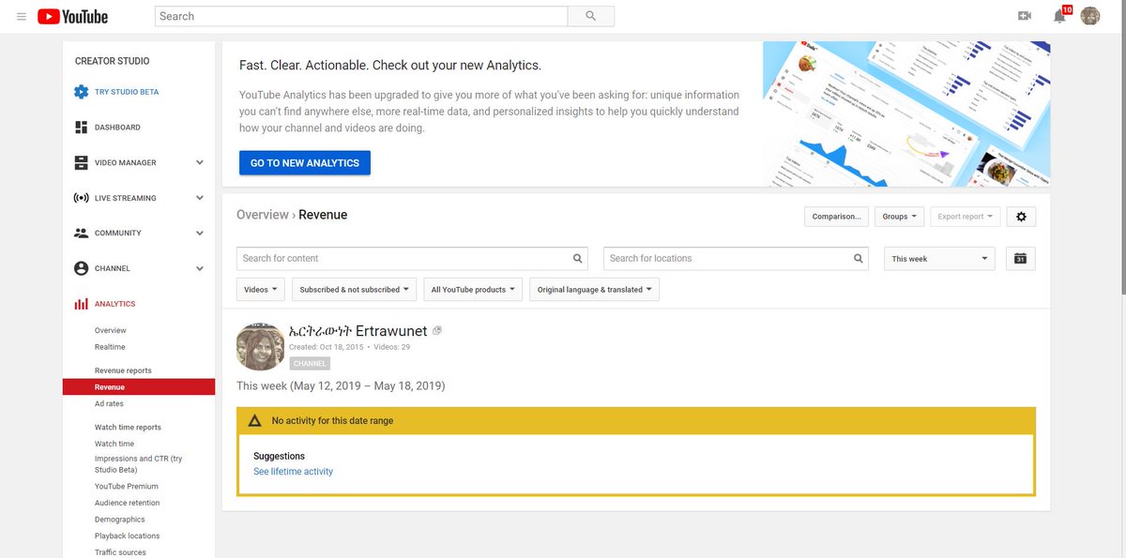This screenshot has height=558, width=1126.
Task: Click the Video Manager icon
Action: pyautogui.click(x=82, y=162)
